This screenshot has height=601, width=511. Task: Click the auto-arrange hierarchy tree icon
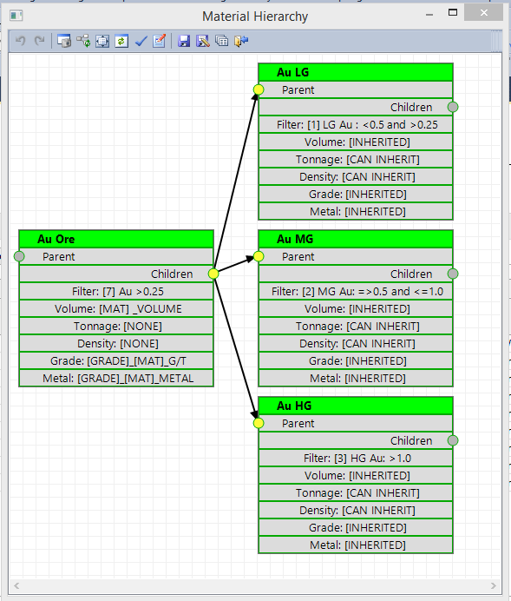(x=83, y=41)
